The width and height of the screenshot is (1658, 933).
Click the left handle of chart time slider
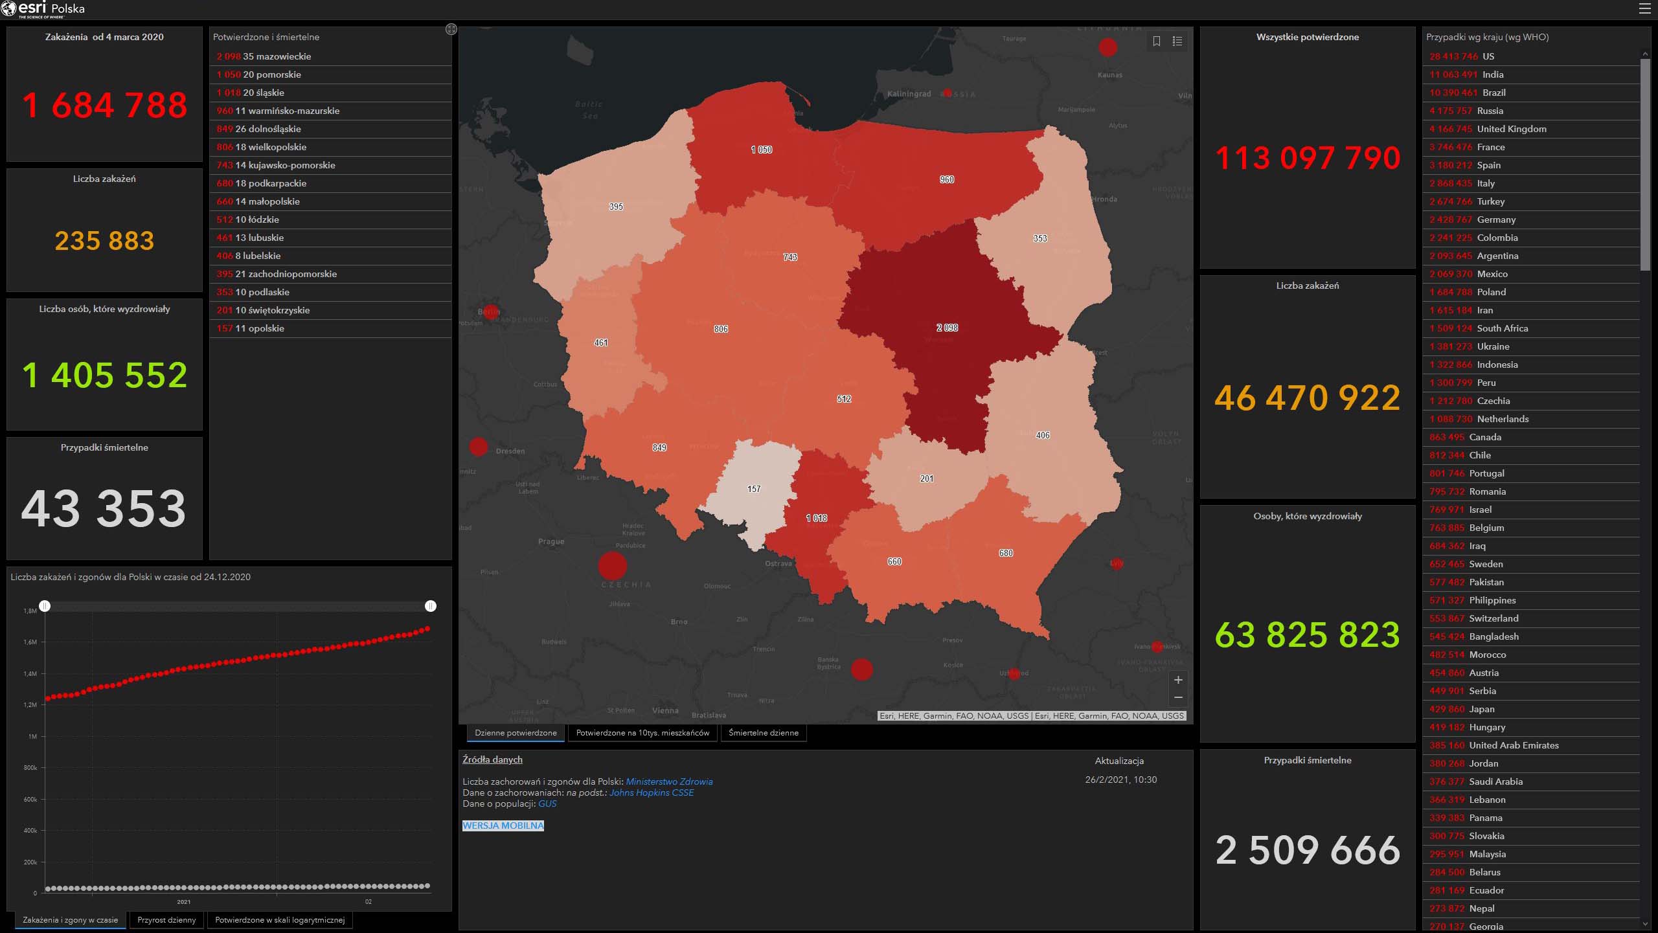click(45, 606)
